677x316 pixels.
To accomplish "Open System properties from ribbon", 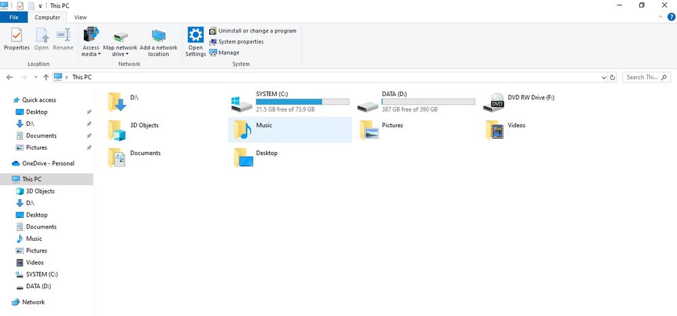I will point(236,42).
